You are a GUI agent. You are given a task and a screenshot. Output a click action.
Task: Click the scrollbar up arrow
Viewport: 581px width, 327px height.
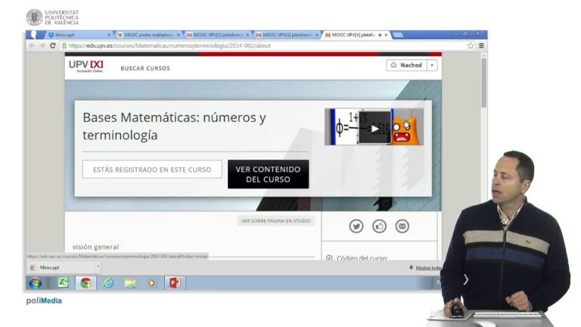(x=483, y=55)
